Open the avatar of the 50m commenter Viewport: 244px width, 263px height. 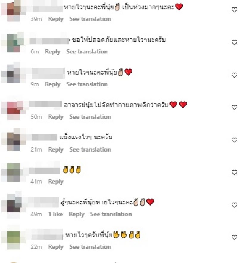click(x=14, y=110)
